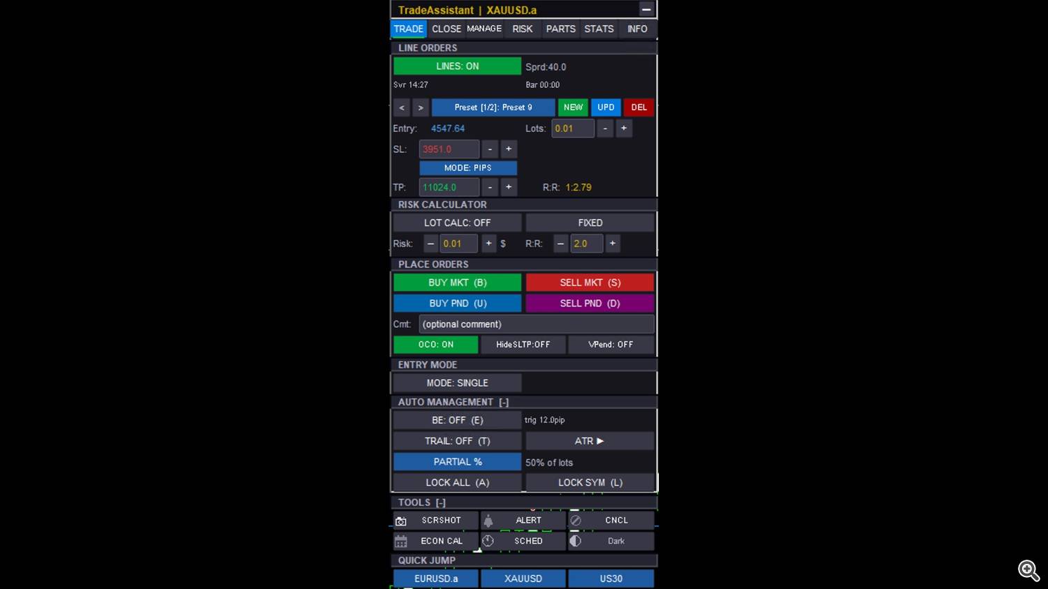The width and height of the screenshot is (1048, 589).
Task: Open the INFO tab
Action: [637, 29]
